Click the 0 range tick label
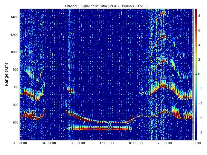Screen dimensions: 207x155 coord(17,140)
